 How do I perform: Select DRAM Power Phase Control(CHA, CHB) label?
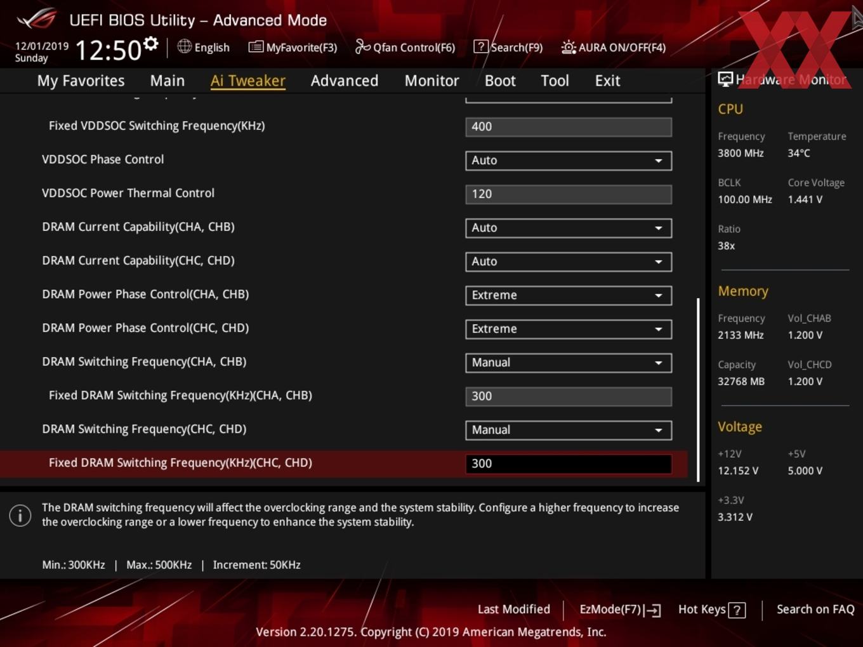[145, 294]
